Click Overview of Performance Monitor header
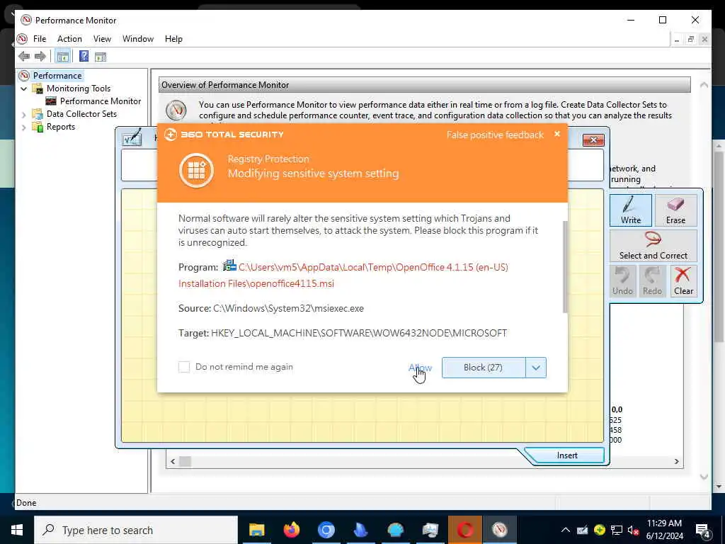This screenshot has height=544, width=725. [425, 85]
